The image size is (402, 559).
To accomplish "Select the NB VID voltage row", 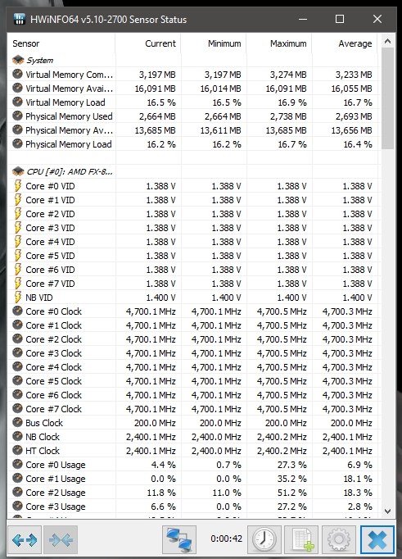I will (192, 298).
